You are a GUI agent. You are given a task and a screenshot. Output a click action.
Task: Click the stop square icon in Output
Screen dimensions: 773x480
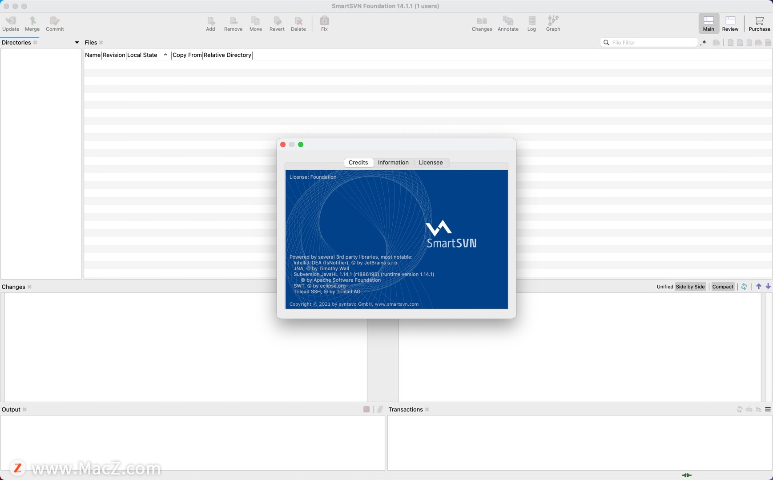click(366, 409)
